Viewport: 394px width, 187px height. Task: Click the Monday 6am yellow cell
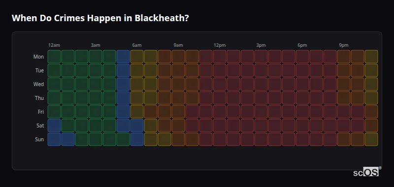(x=137, y=57)
